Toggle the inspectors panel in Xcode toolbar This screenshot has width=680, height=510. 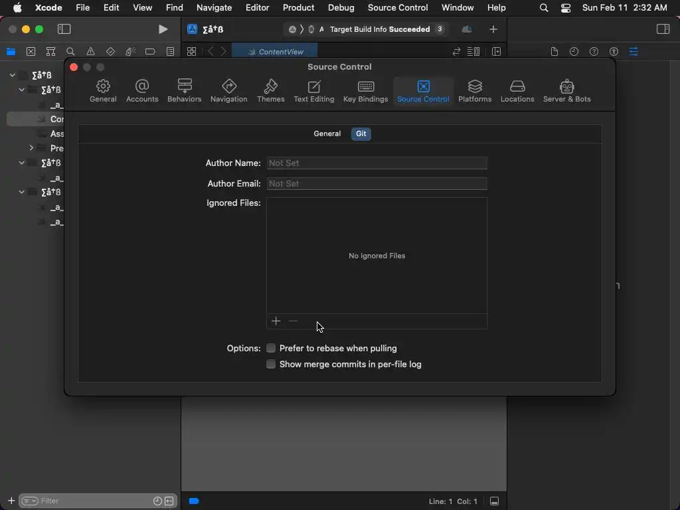coord(663,29)
